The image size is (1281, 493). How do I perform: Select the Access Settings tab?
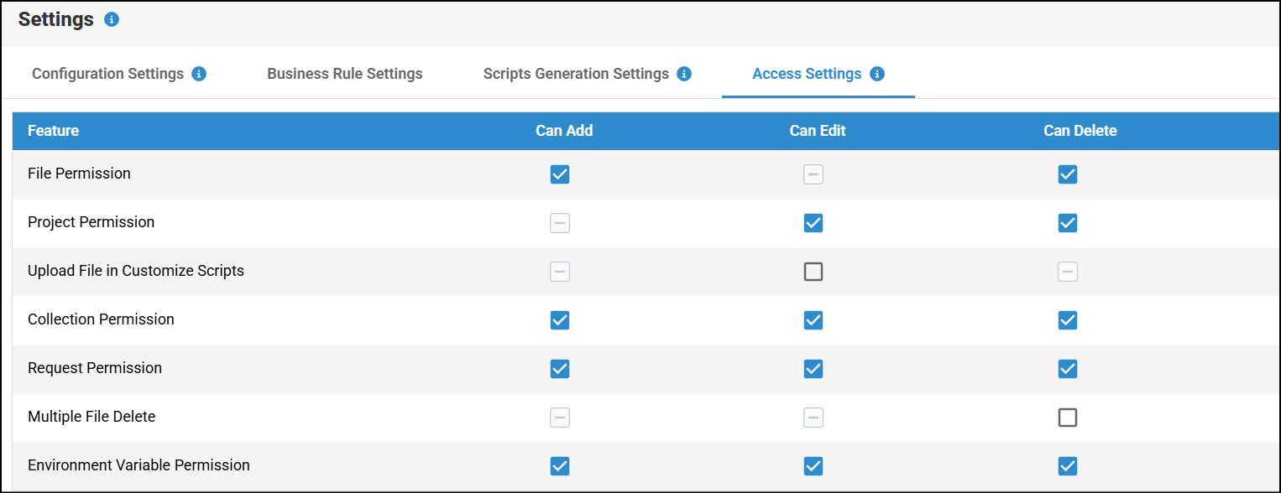(807, 74)
